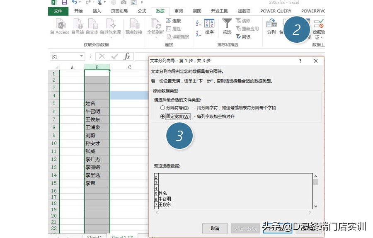Click the formula bar confirm checkmark
This screenshot has width=373, height=238.
(x=115, y=56)
